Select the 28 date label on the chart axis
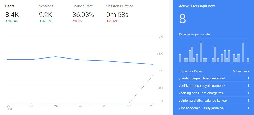This screenshot has height=115, width=254. pyautogui.click(x=152, y=106)
